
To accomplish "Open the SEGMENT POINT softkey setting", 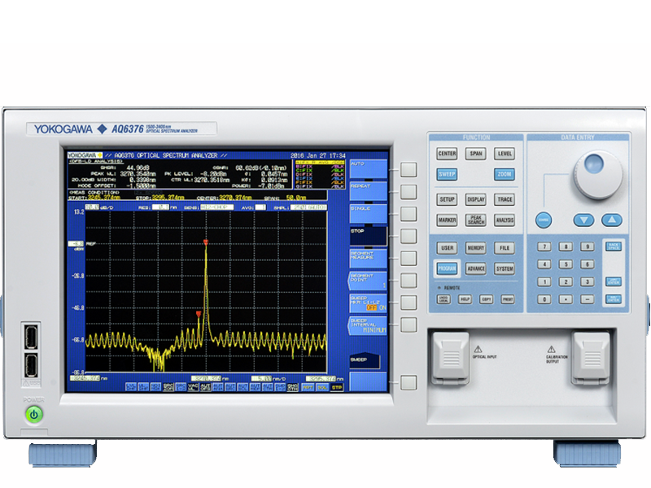I will pos(368,281).
